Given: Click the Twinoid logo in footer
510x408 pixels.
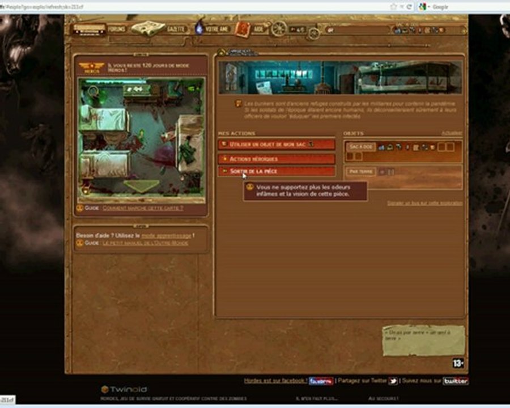Looking at the screenshot, I should coord(124,389).
